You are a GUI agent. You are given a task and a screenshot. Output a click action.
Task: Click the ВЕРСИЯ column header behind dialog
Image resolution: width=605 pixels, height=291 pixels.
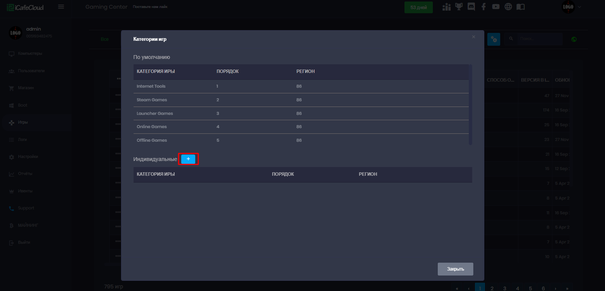[x=535, y=80]
